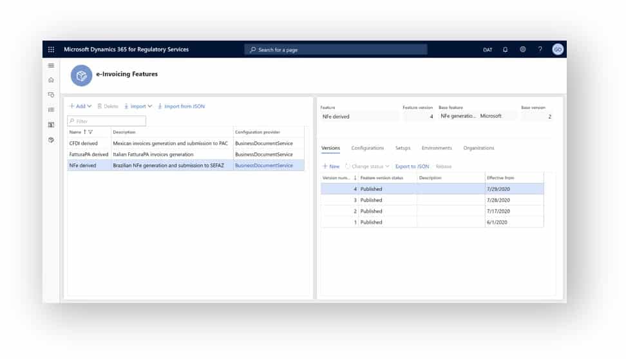Click the sort arrow on the Version number column
Viewport: 626px width, 359px height.
[x=355, y=178]
